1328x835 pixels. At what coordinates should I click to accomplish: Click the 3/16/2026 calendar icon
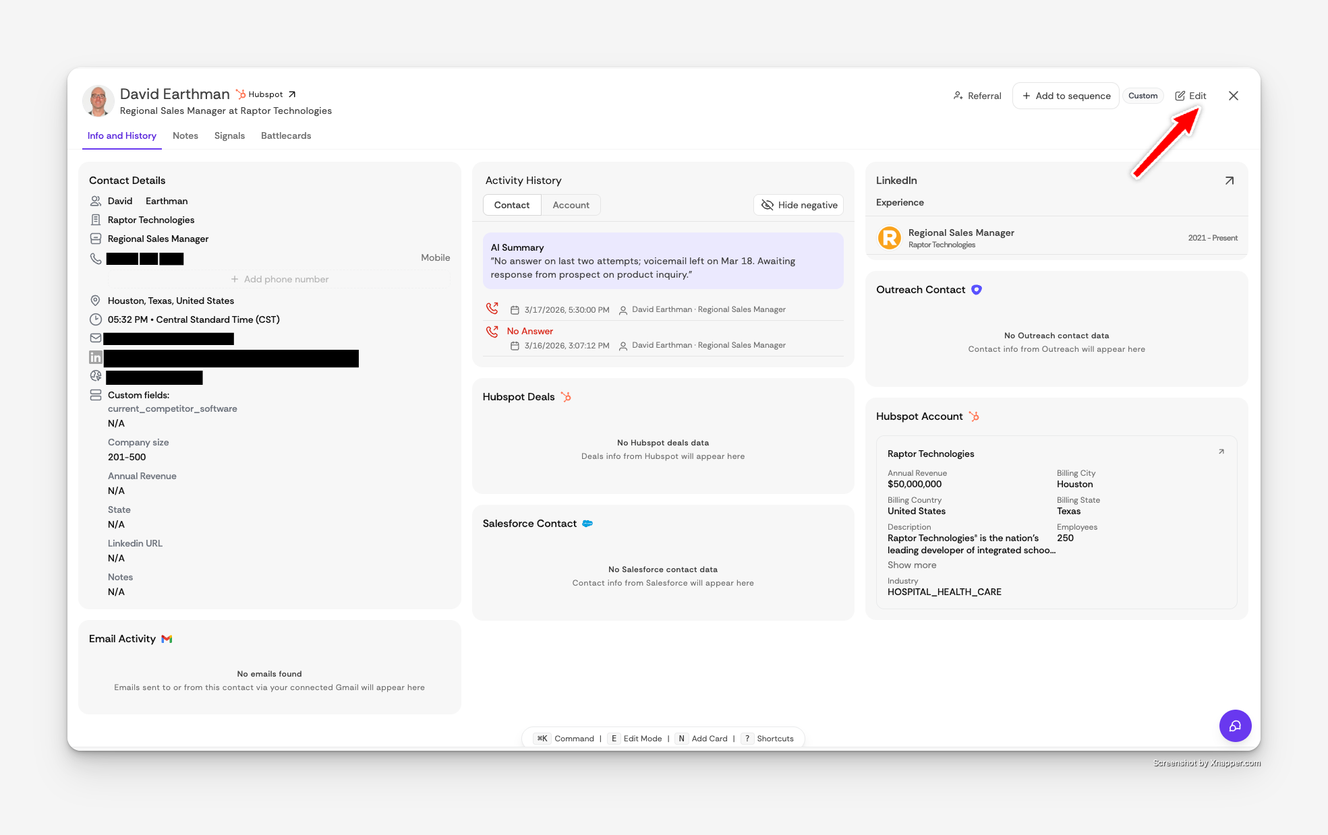point(515,346)
